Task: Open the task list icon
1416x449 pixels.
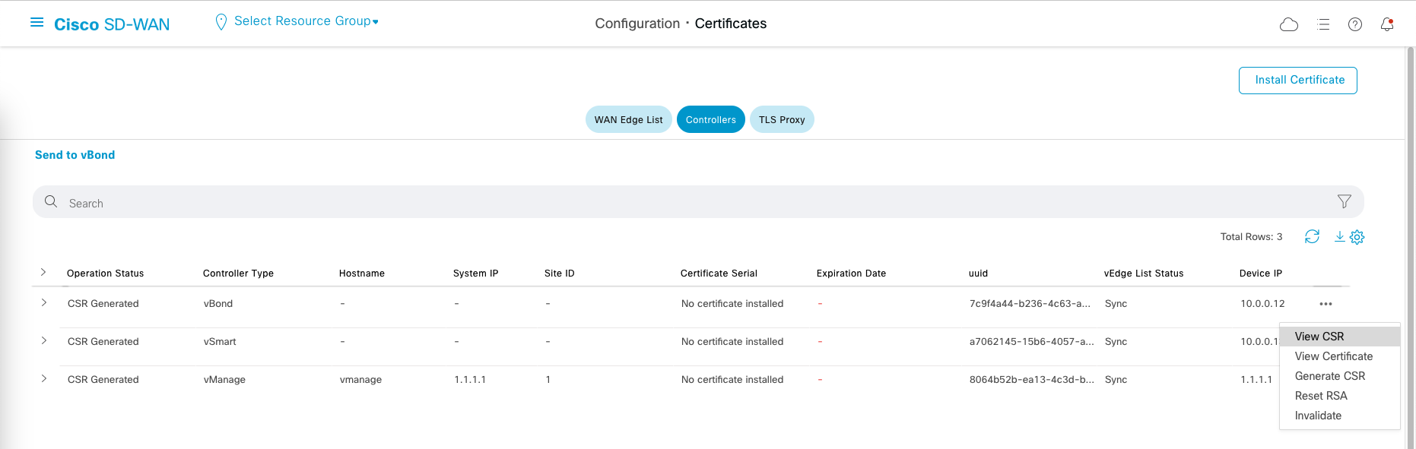Action: 1323,24
